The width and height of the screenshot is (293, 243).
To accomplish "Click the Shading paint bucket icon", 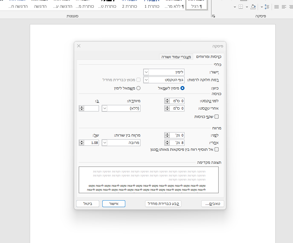I will point(253,7).
